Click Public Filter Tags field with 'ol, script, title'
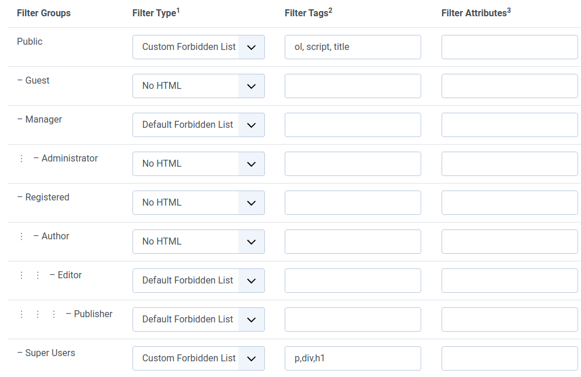 [x=353, y=47]
